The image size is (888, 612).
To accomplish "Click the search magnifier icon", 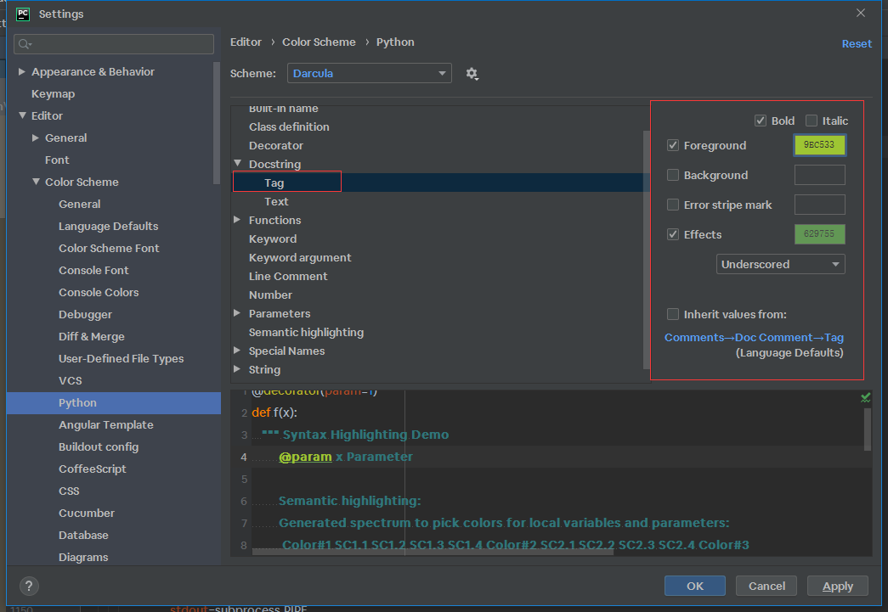I will point(25,44).
